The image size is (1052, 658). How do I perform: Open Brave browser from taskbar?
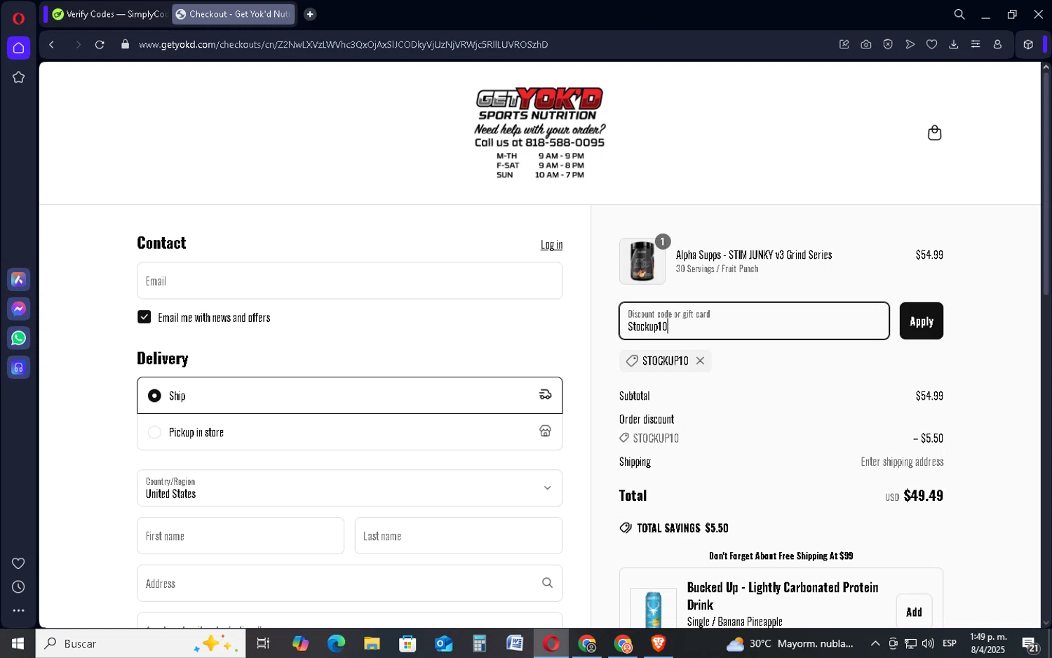pyautogui.click(x=659, y=643)
